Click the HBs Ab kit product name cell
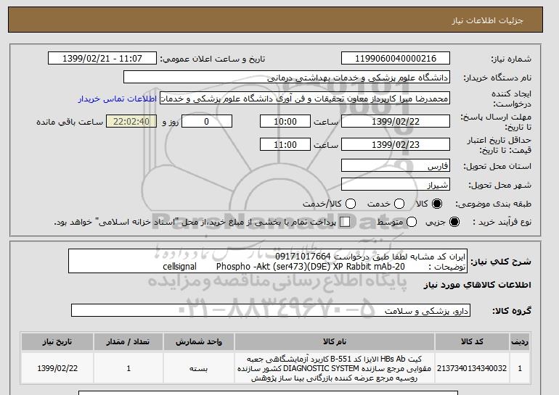Image resolution: width=559 pixels, height=395 pixels. [335, 368]
